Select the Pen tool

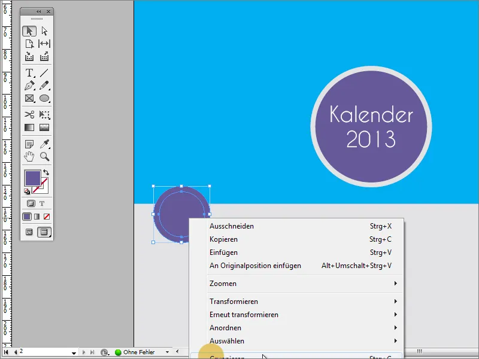point(29,86)
